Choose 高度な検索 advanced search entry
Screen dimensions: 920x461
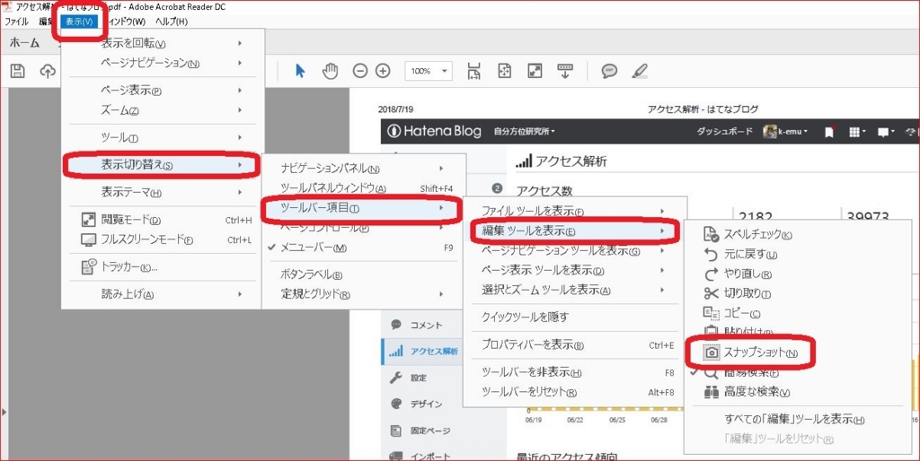click(x=798, y=392)
